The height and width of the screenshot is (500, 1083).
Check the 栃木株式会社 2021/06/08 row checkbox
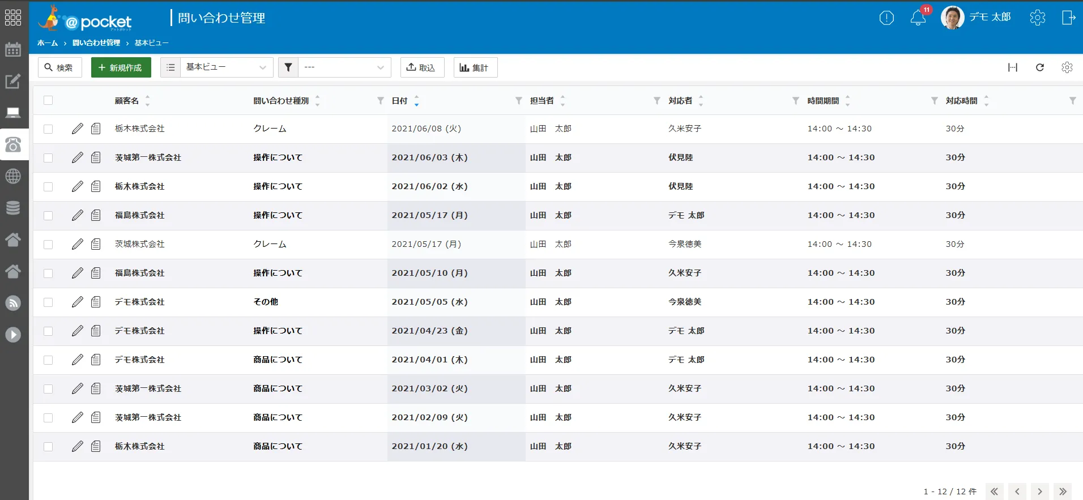[48, 129]
